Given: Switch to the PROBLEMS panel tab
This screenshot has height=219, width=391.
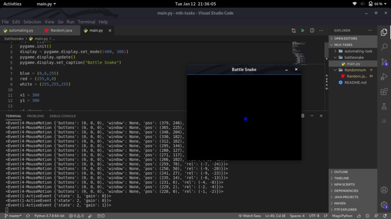Looking at the screenshot, I should 35,116.
